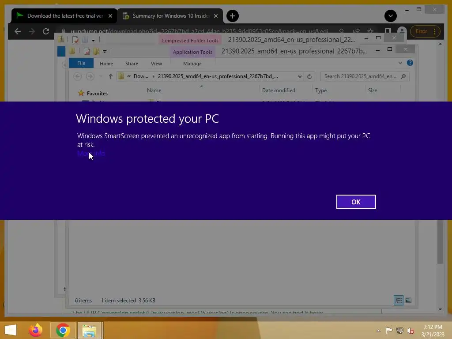Viewport: 452px width, 339px height.
Task: Sort by Size column header
Action: 373,90
